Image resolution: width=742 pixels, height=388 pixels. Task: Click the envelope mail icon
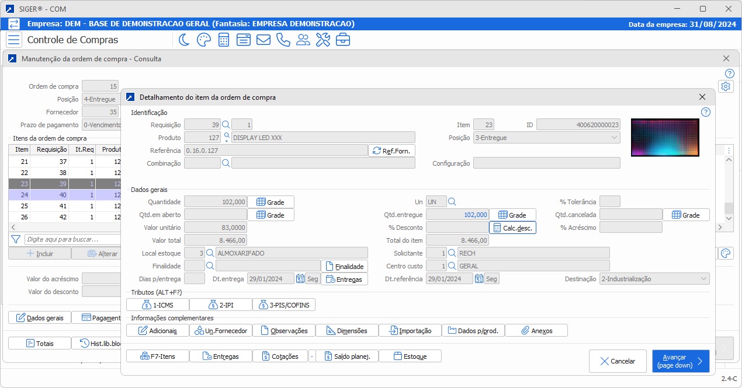coord(263,40)
